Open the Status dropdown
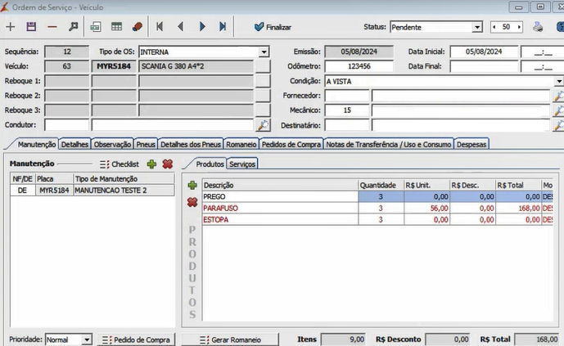 [477, 27]
